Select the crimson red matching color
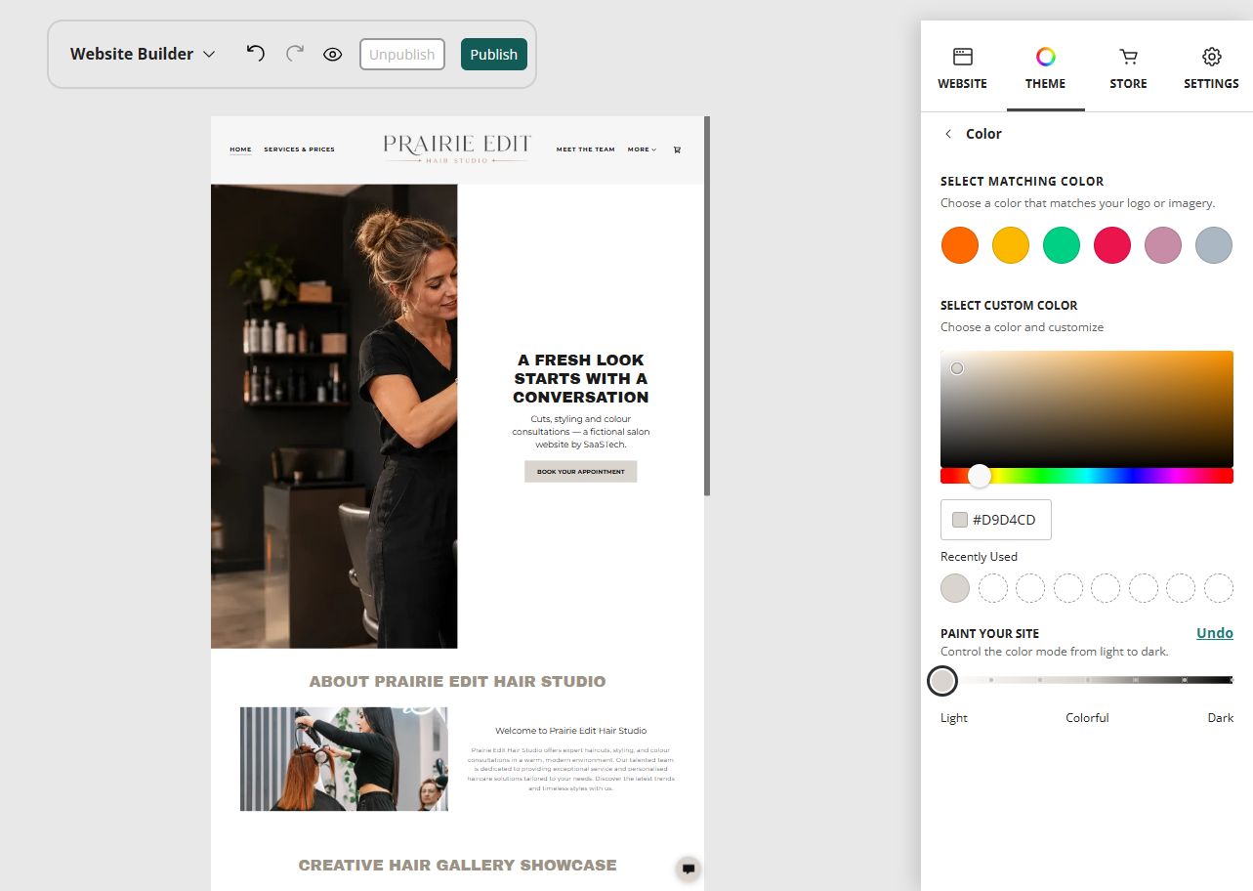 click(1112, 245)
